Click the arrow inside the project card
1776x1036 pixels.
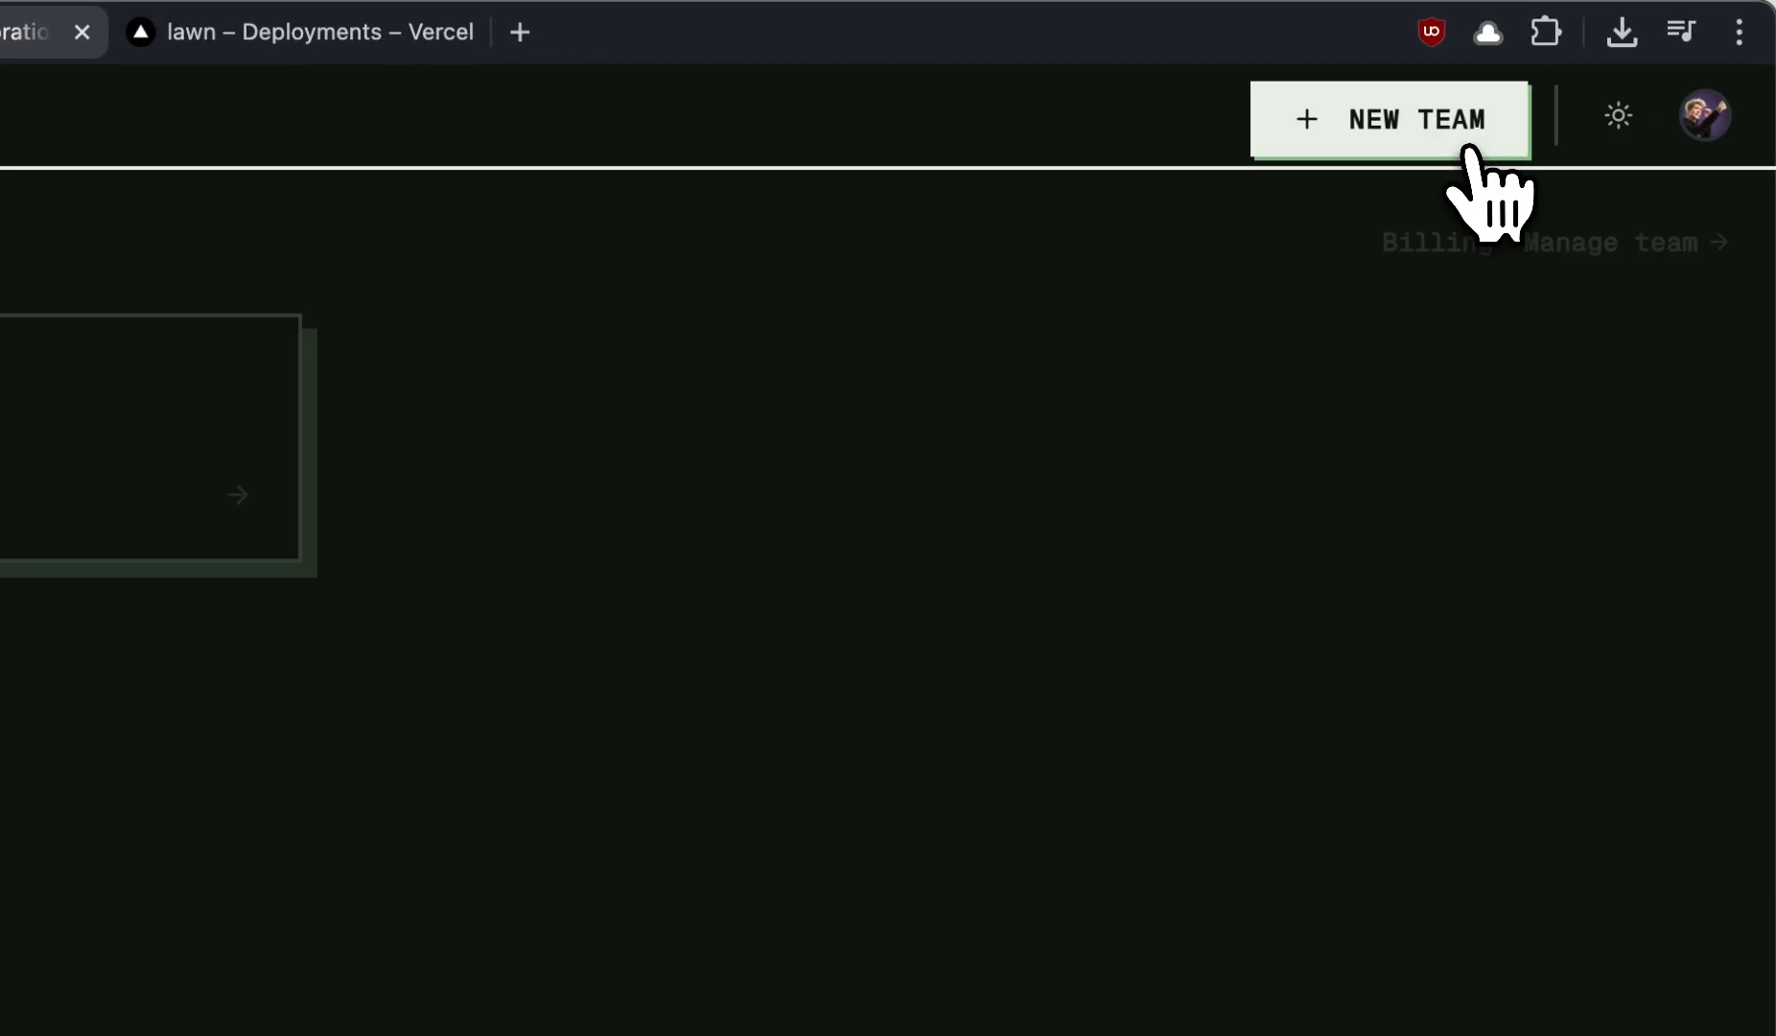click(239, 494)
